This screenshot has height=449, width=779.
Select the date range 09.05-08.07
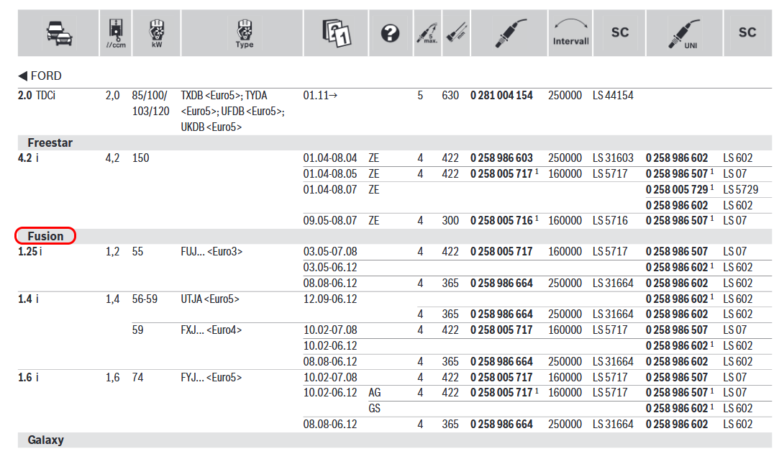[x=330, y=220]
